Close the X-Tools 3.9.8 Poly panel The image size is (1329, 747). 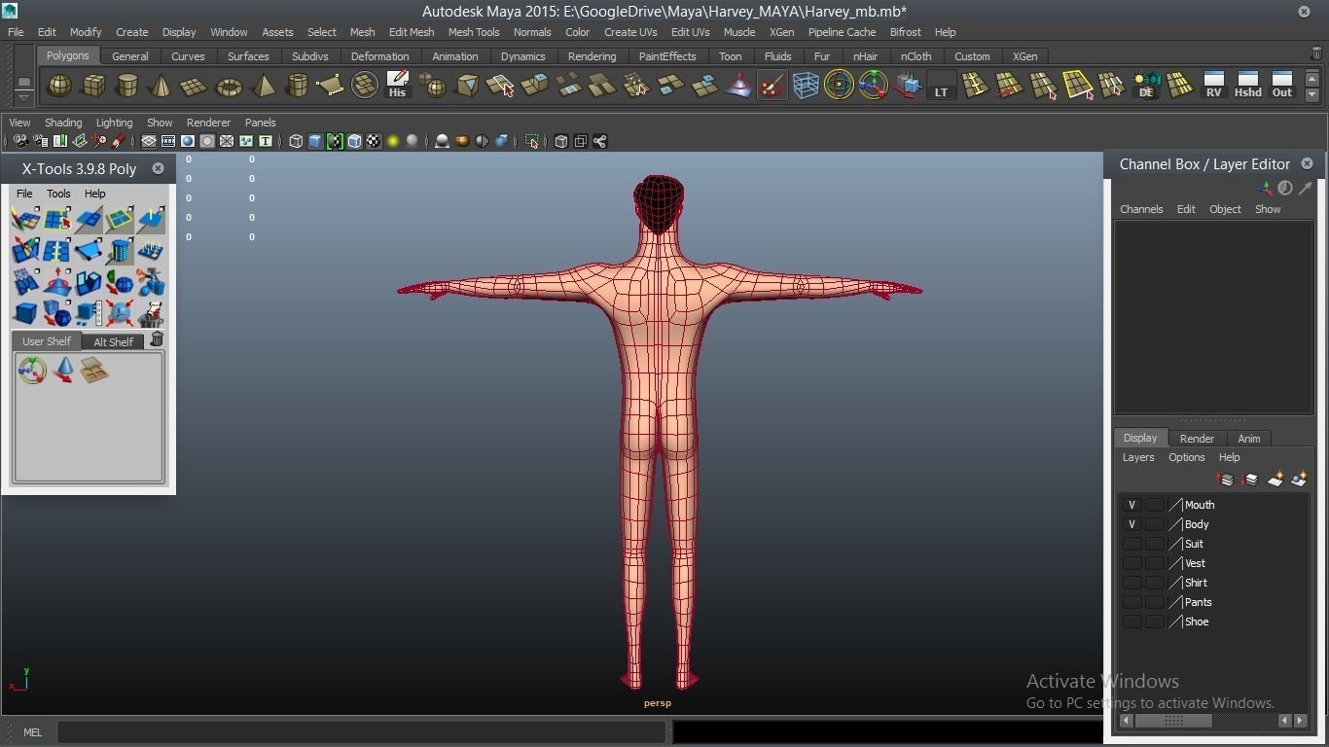[158, 168]
